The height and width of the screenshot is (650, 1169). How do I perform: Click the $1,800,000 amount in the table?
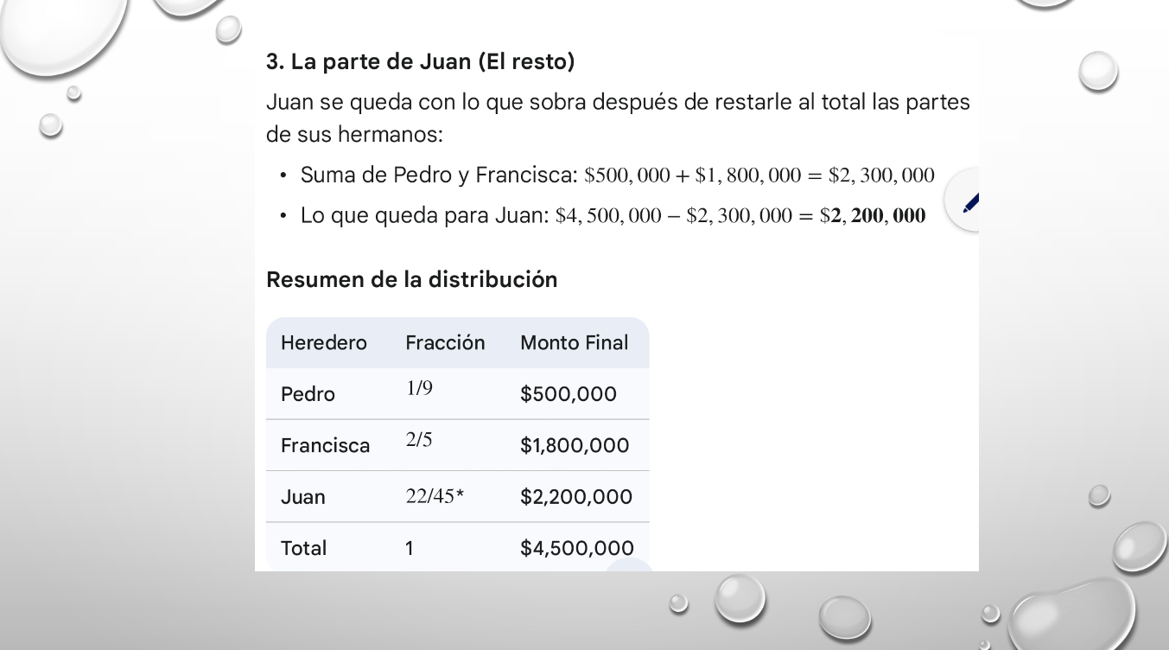coord(575,445)
